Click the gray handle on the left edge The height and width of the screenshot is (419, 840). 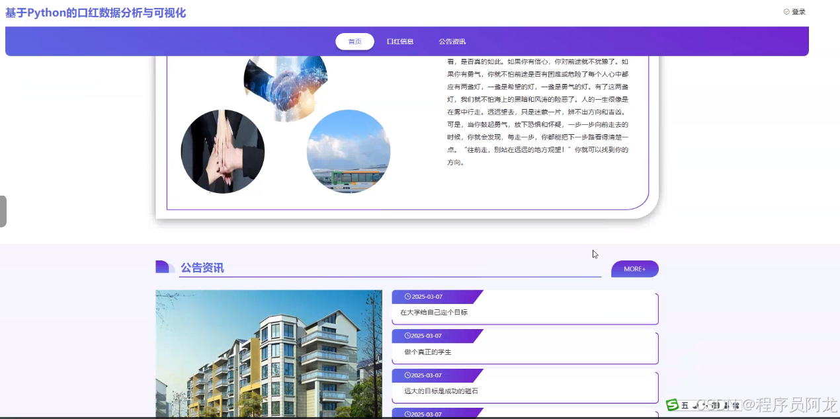[3, 211]
